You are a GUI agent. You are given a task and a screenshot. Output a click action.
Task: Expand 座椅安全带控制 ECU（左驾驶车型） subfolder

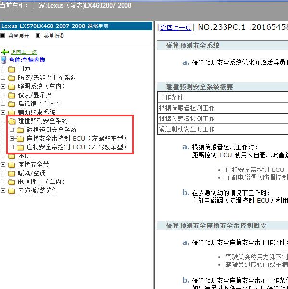tap(12, 138)
